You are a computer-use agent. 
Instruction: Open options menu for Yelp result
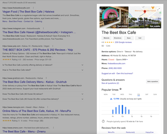pos(53,46)
